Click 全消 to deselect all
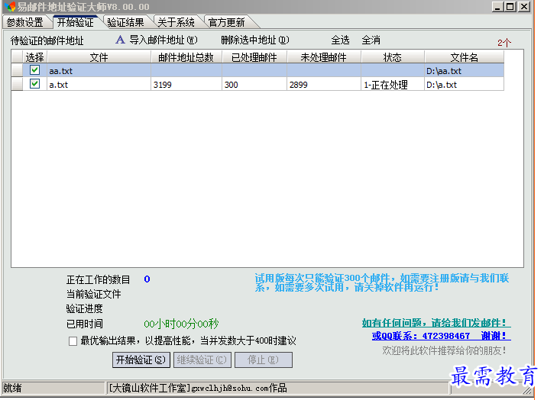Viewport: 544px width, 400px height. coord(371,40)
